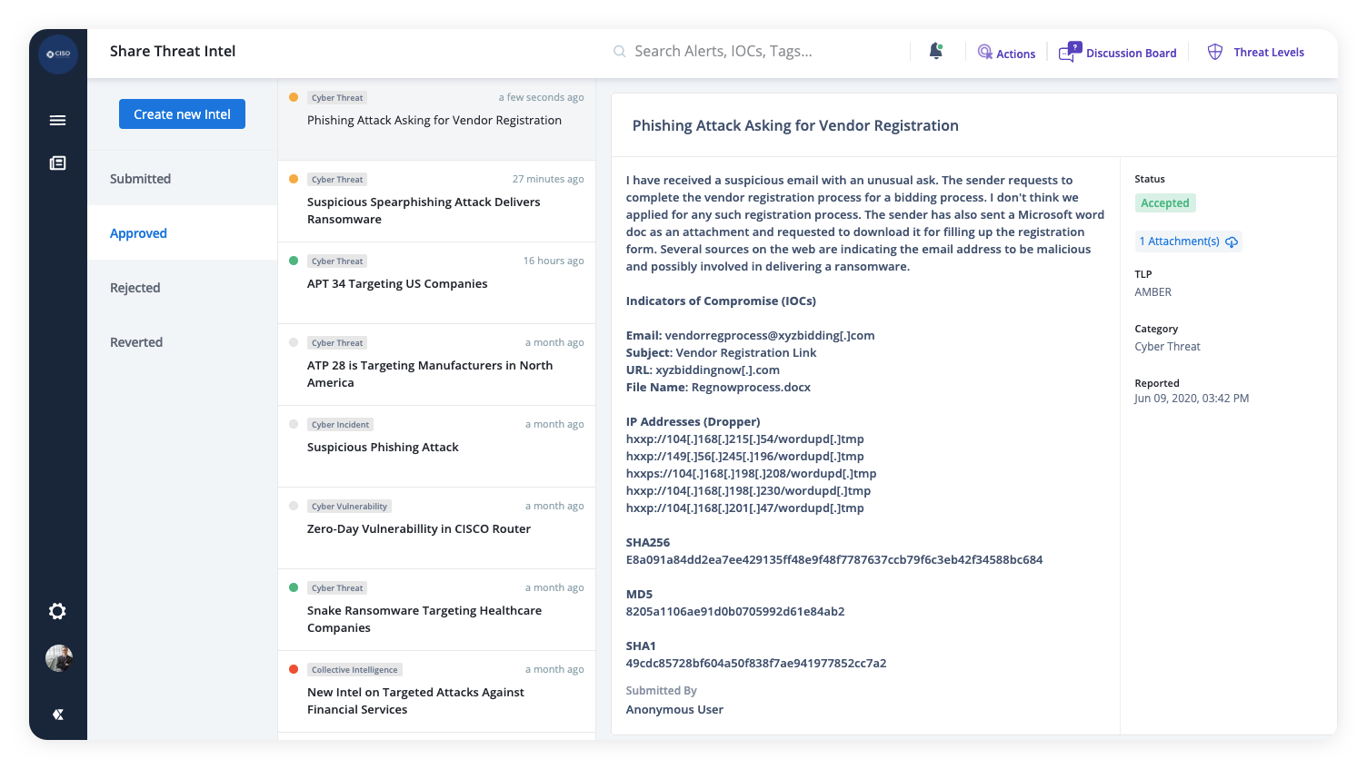Click the orange dot on Phishing Attack Vendor item
This screenshot has height=769, width=1367.
point(294,97)
